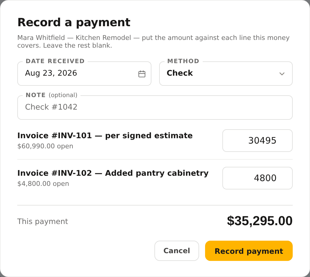
Task: Click the Mara Whitfield Kitchen Remodel description text
Action: tap(154, 41)
